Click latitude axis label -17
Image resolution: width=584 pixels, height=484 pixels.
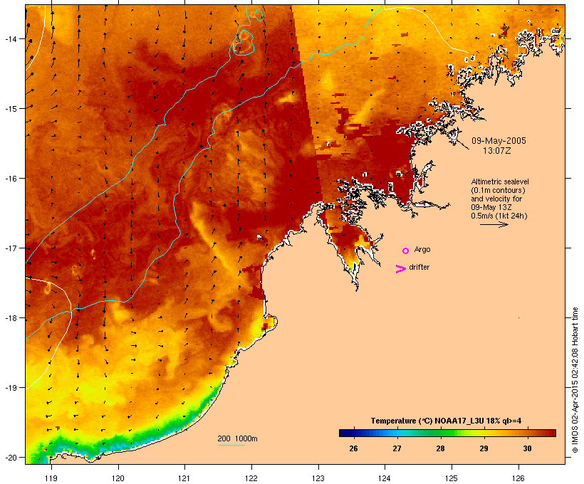(10, 248)
